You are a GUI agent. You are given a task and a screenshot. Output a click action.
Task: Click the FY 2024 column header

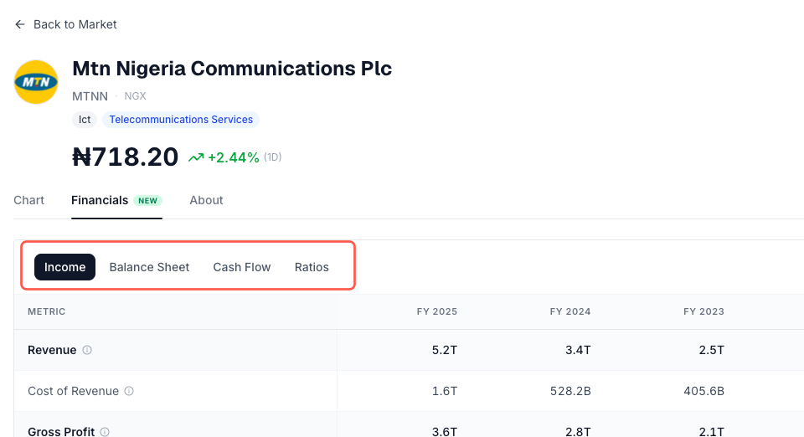coord(570,311)
